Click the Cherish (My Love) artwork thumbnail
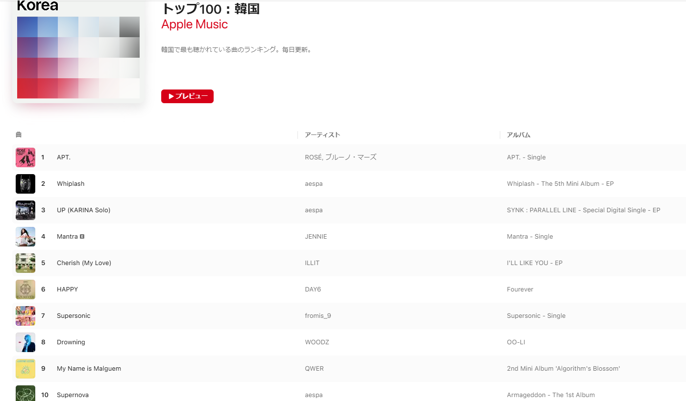Image resolution: width=686 pixels, height=401 pixels. click(25, 263)
